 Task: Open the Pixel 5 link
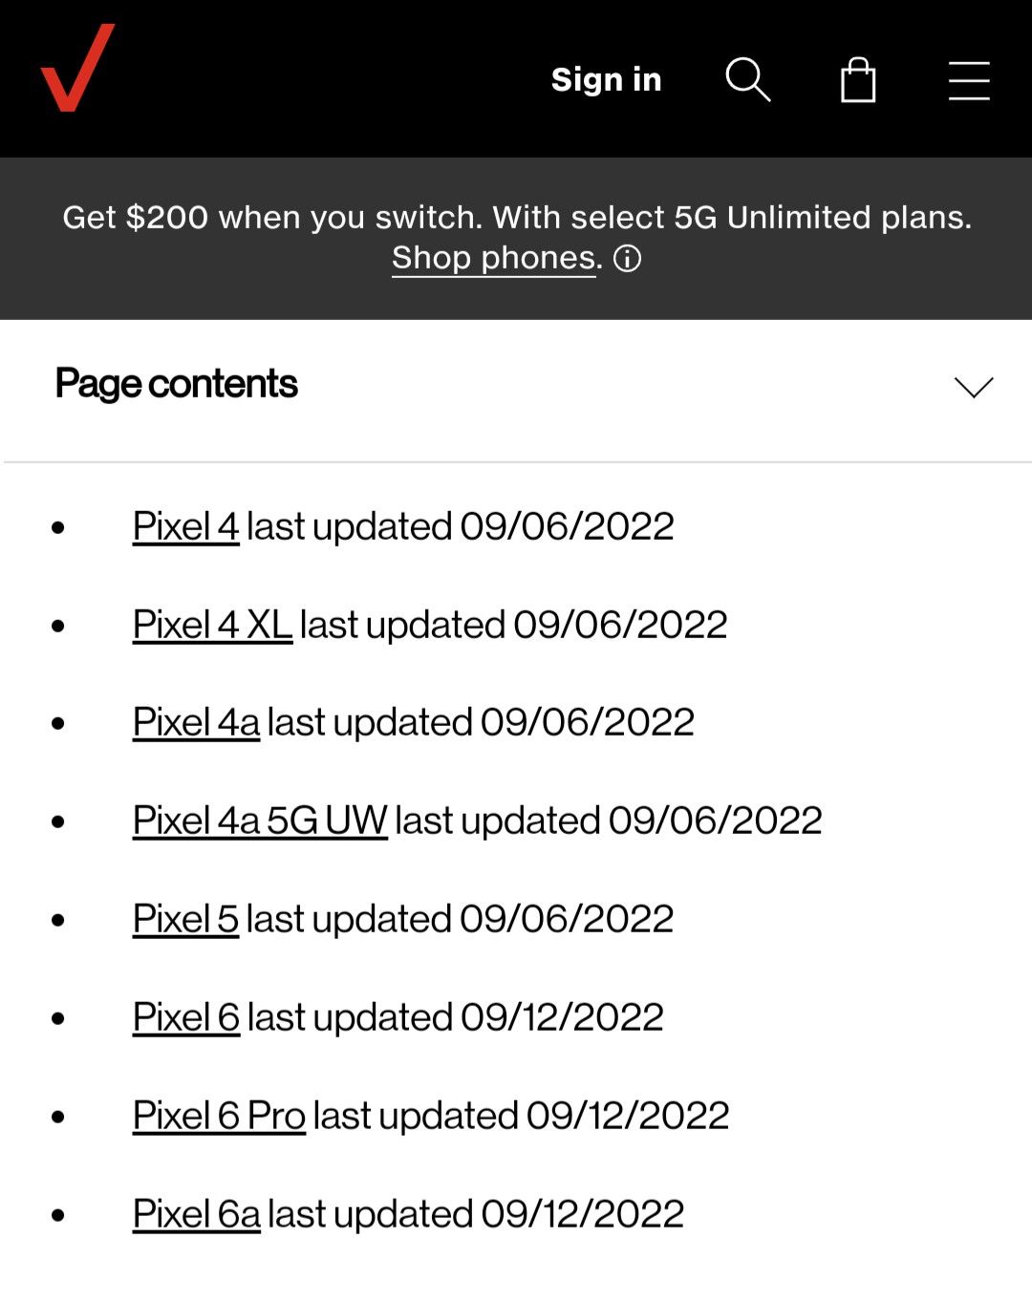(x=185, y=919)
